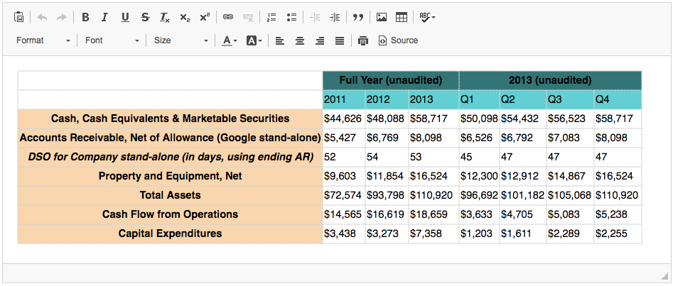The height and width of the screenshot is (286, 673).
Task: Click the Insert Link icon
Action: coord(228,17)
